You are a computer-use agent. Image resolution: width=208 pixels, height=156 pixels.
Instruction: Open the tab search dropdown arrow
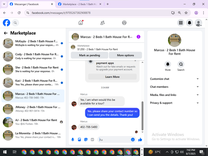tap(4, 4)
